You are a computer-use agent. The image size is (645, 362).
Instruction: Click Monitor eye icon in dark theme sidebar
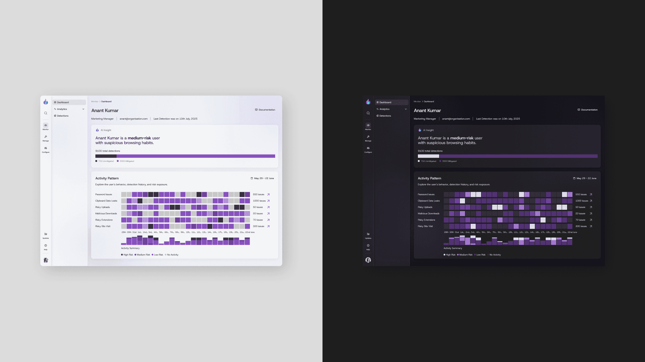click(x=368, y=126)
